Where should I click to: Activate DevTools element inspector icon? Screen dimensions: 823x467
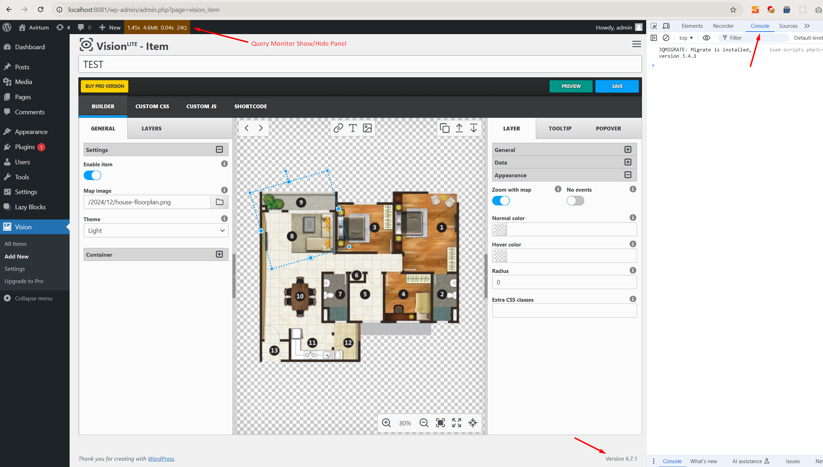click(x=654, y=26)
